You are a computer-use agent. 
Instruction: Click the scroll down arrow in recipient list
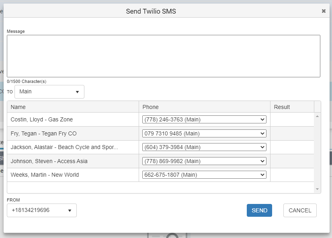317,189
